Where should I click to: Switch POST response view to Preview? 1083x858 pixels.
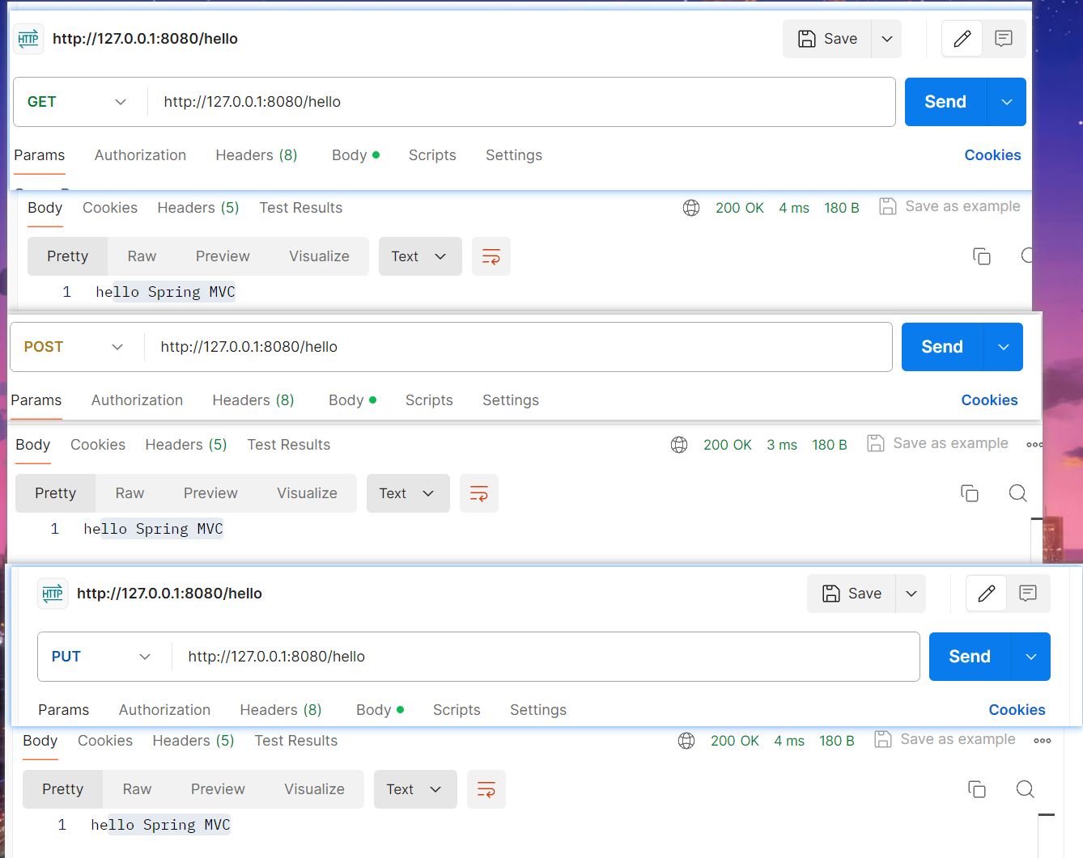(210, 493)
